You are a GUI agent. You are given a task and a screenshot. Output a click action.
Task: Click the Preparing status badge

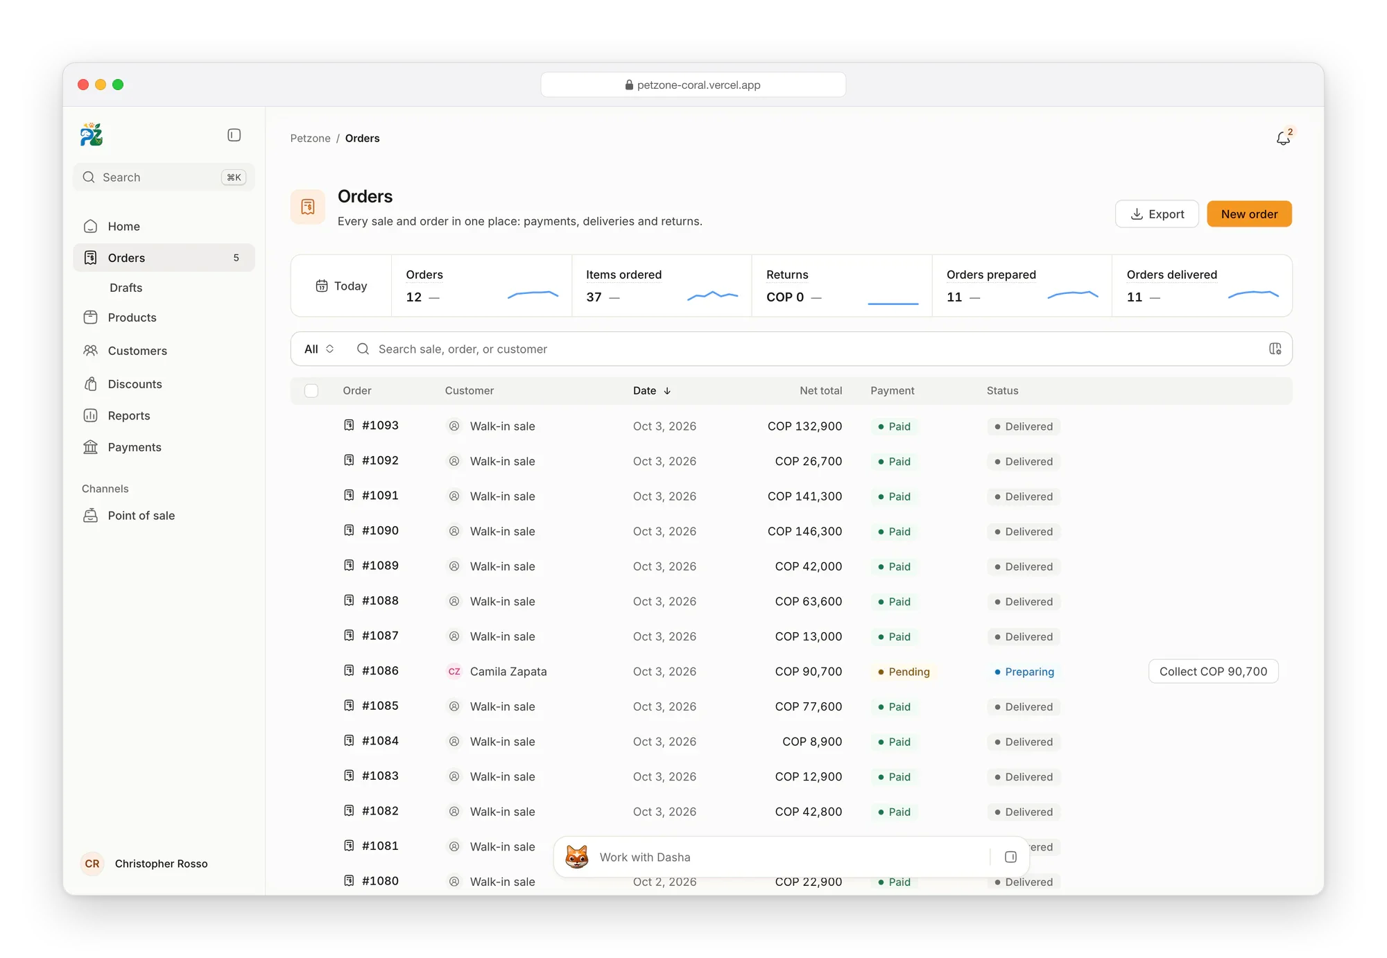click(x=1024, y=672)
